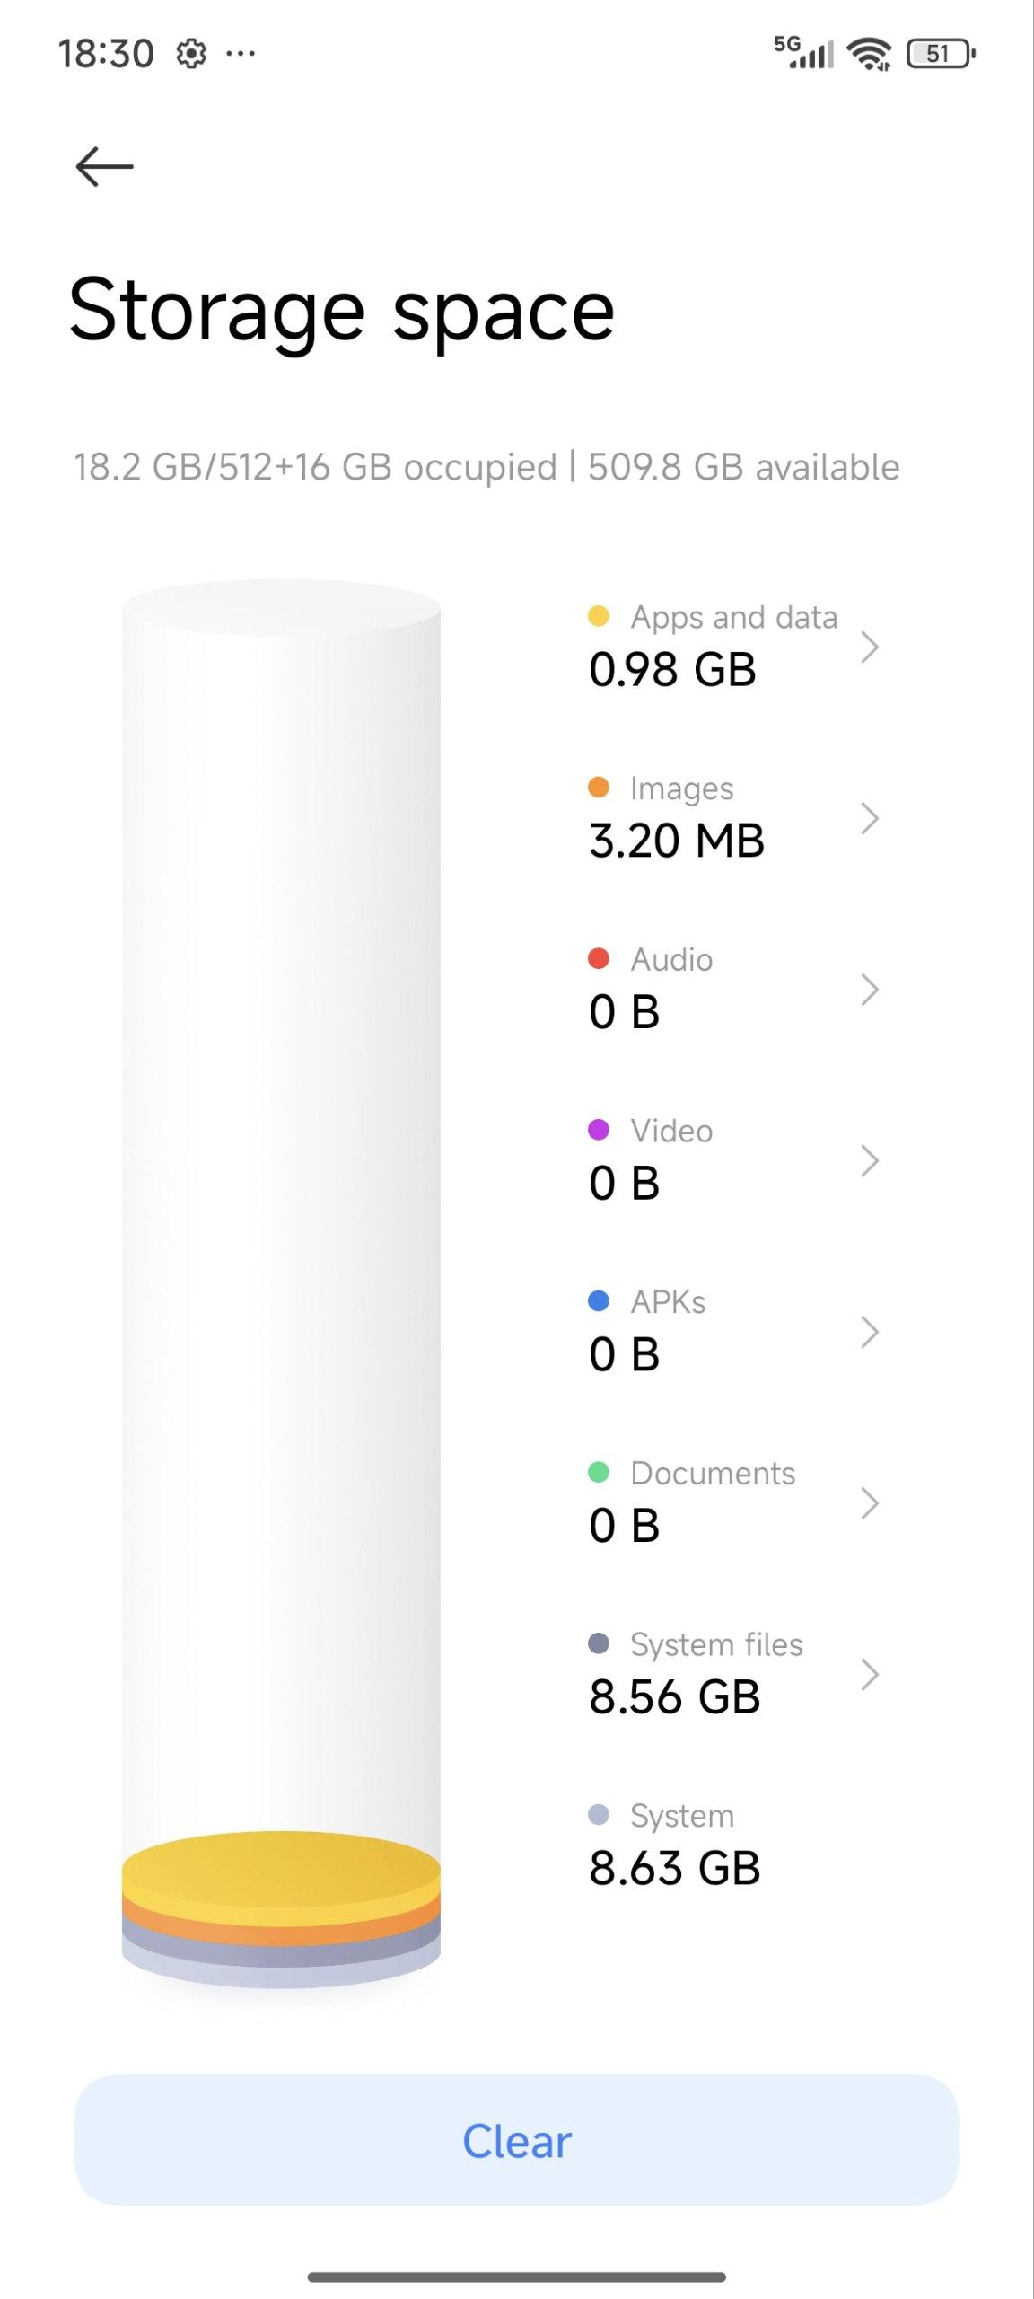Tap the red Audio legend dot
1034x2299 pixels.
[599, 959]
